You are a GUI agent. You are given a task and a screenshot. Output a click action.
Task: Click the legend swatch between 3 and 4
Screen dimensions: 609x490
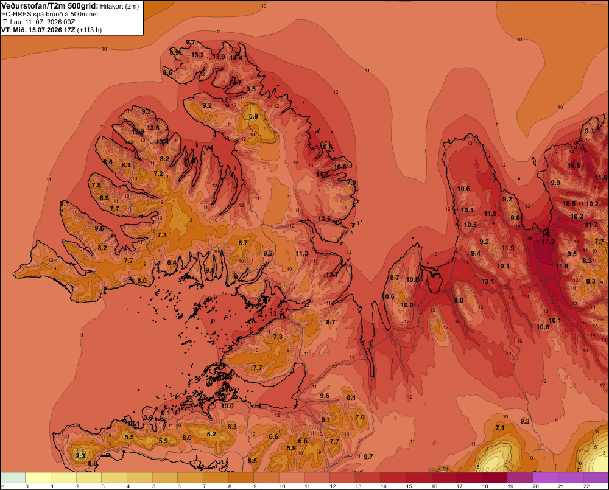click(x=114, y=477)
